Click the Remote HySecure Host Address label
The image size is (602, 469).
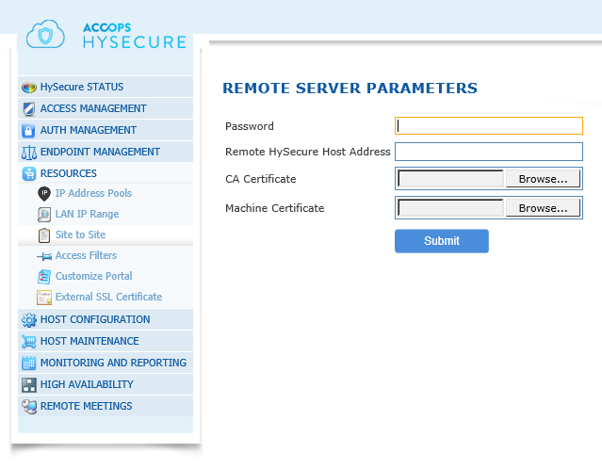pos(307,152)
